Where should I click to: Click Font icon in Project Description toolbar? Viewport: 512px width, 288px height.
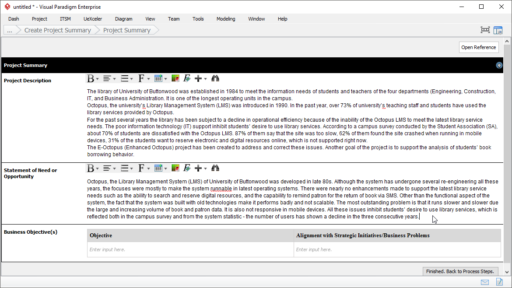[x=141, y=78]
